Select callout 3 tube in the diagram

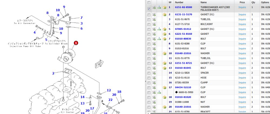click(x=82, y=23)
